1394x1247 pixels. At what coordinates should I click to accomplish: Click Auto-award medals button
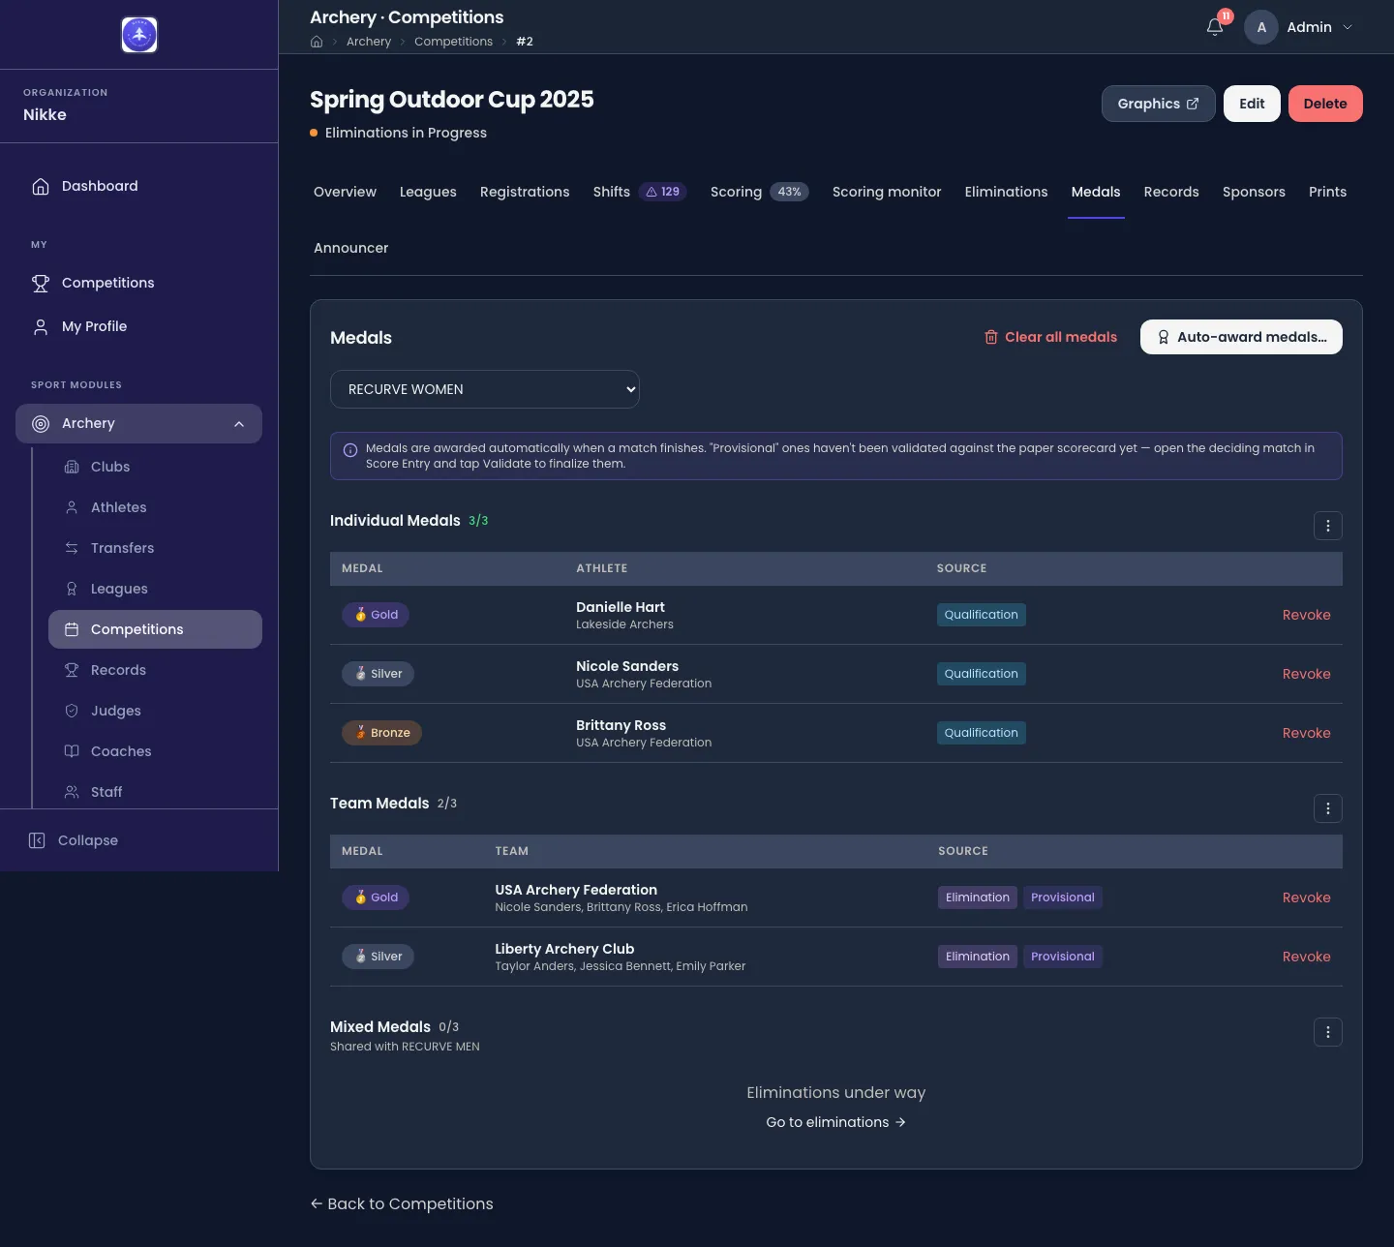(1241, 337)
